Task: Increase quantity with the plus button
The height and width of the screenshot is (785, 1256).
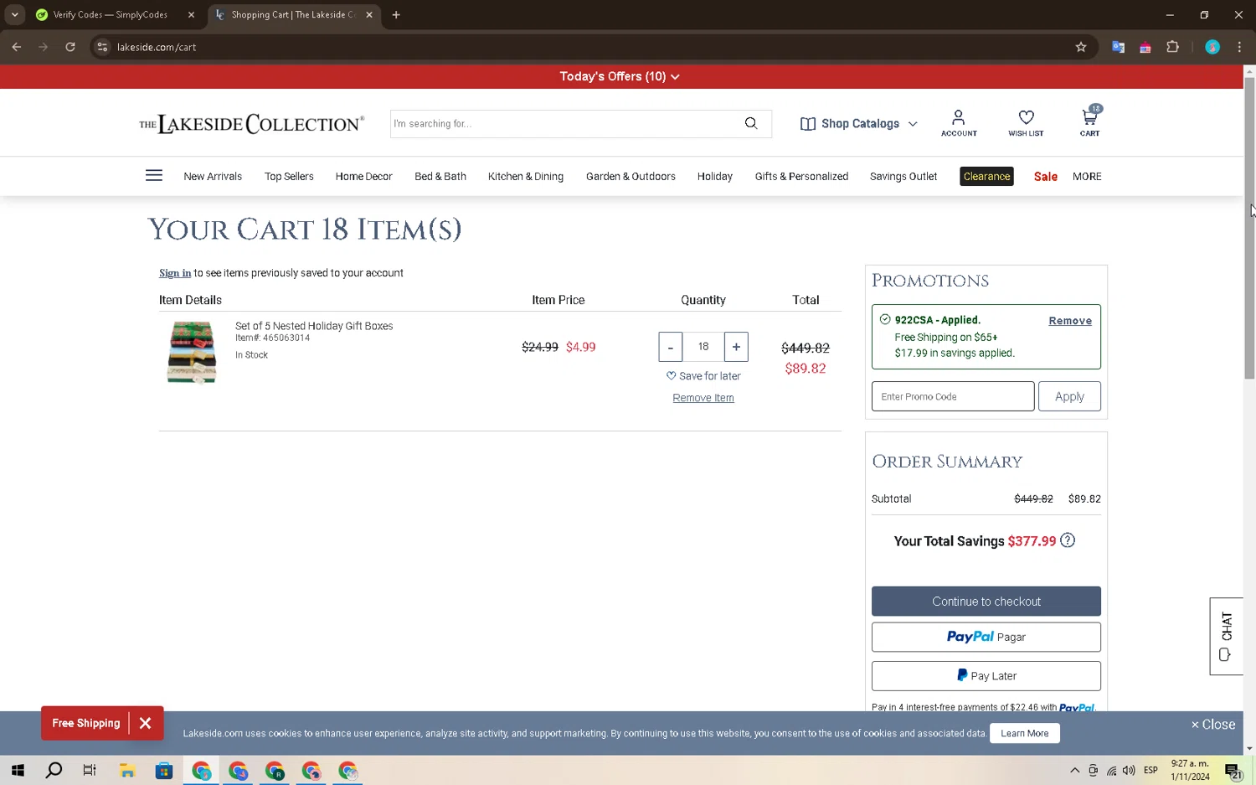Action: (736, 347)
